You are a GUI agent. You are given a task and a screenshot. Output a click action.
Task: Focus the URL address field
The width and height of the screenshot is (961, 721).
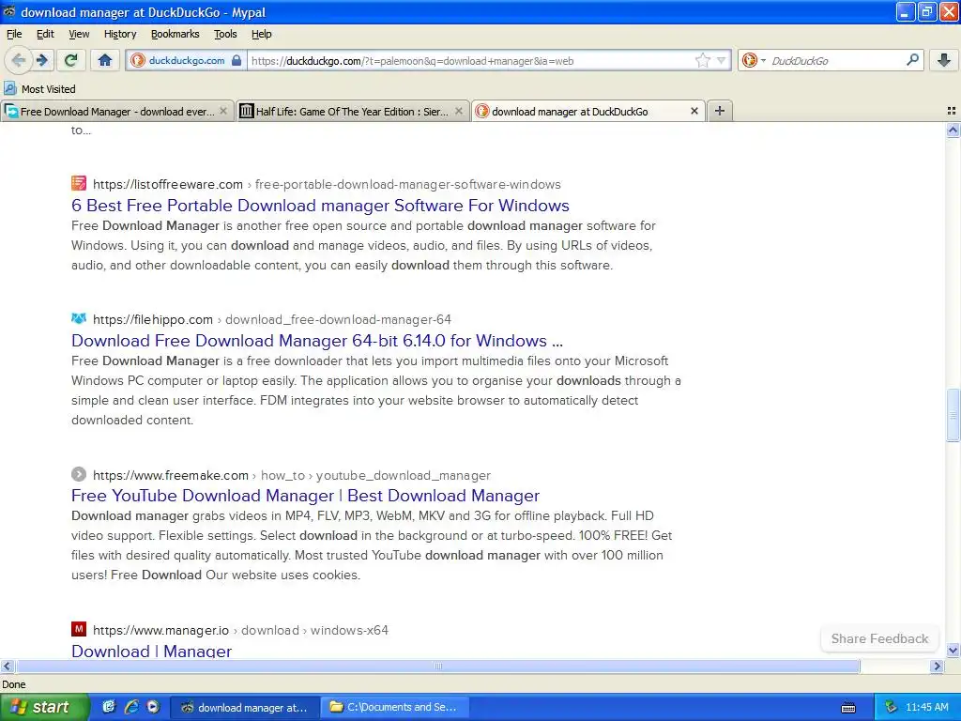click(x=471, y=61)
